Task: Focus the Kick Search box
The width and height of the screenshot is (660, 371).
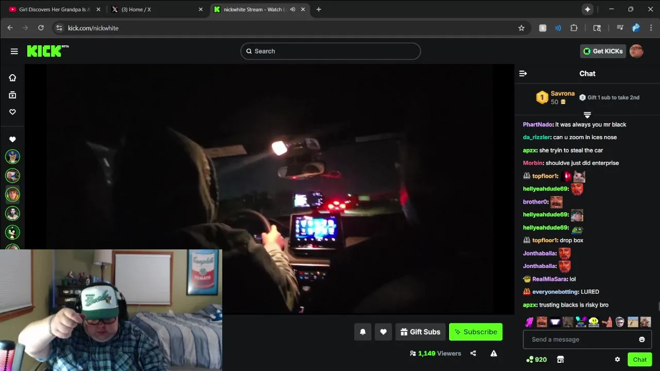Action: click(x=331, y=51)
